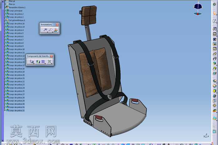Select Corps de pièce.14 in the tree
The height and width of the screenshot is (145, 218).
tap(17, 27)
